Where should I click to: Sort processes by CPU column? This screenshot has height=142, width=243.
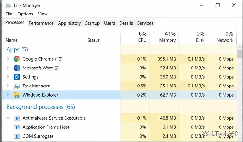click(x=135, y=38)
